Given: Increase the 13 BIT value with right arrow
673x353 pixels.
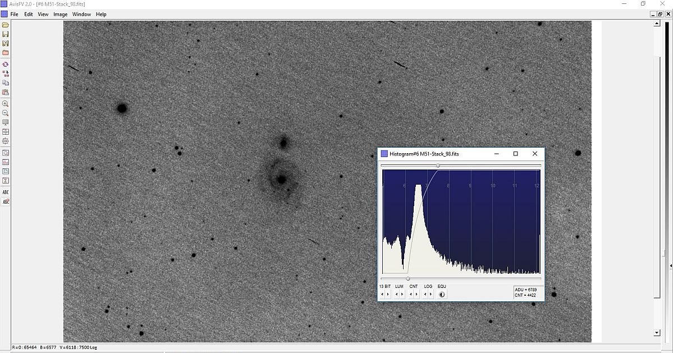Looking at the screenshot, I should 388,294.
